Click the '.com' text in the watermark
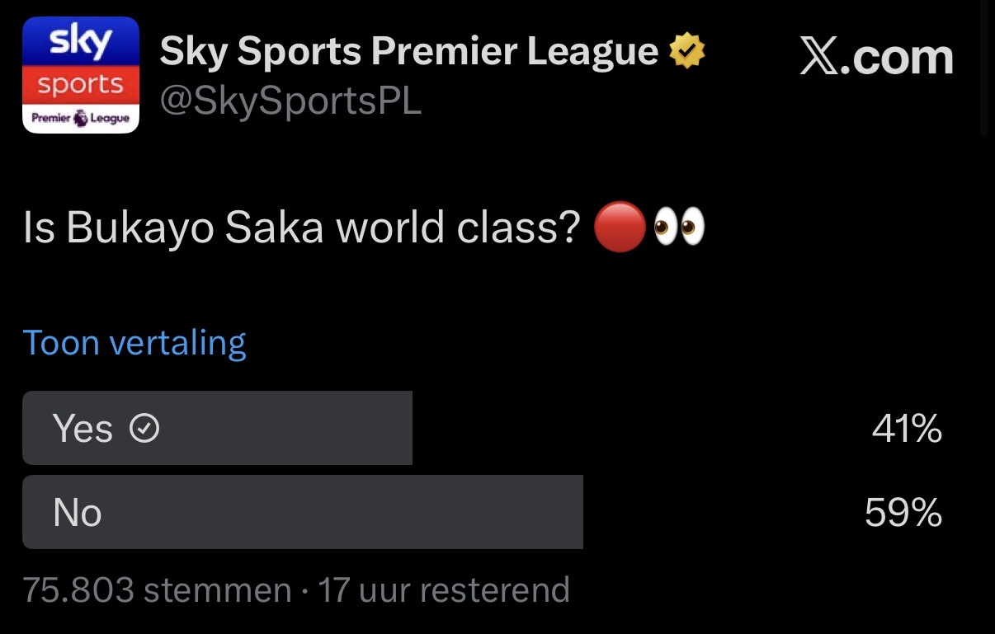 click(901, 58)
